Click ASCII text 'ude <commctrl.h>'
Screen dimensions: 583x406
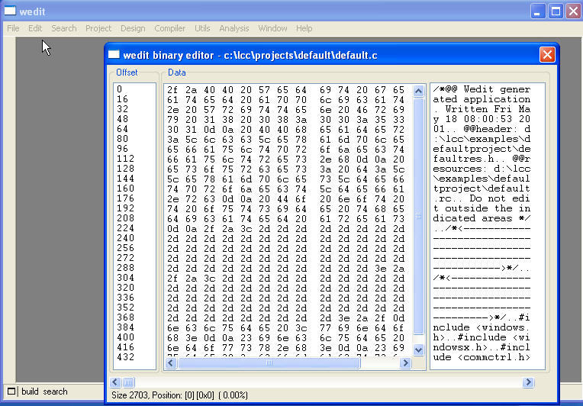click(x=482, y=357)
